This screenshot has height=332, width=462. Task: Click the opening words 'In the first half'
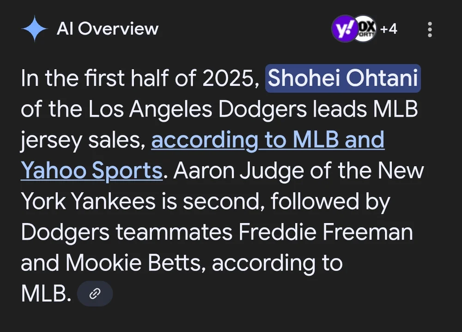95,78
